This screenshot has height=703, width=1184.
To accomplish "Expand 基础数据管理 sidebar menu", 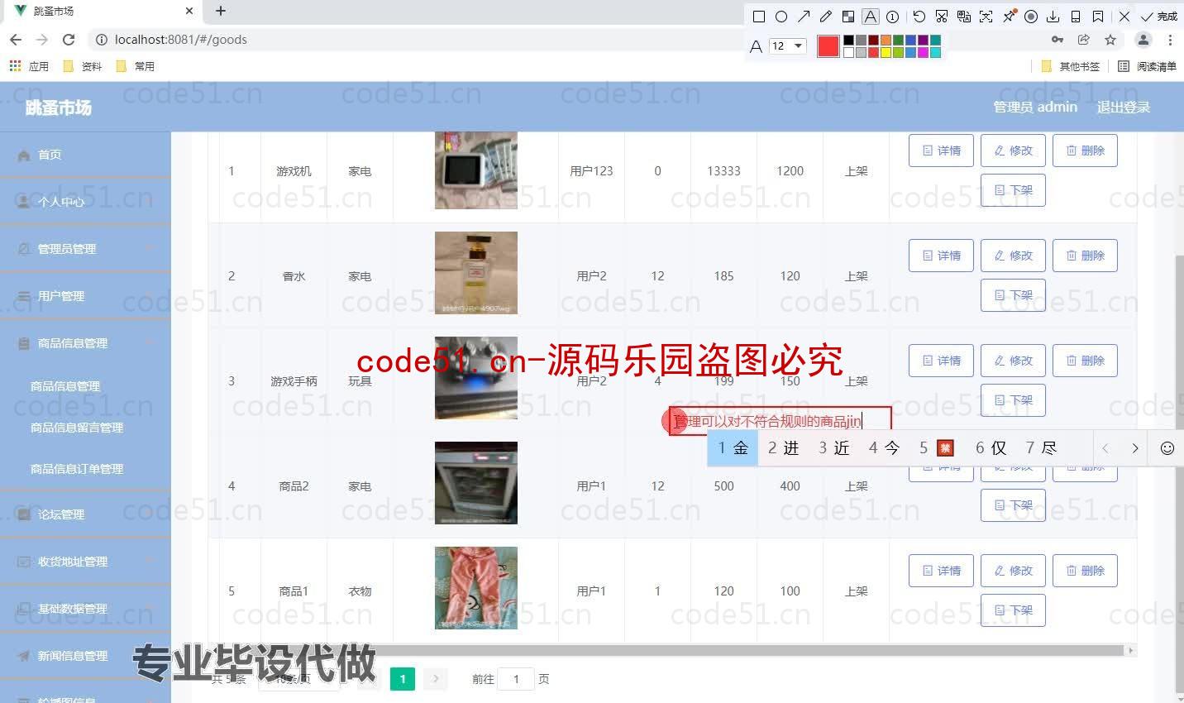I will pyautogui.click(x=85, y=609).
